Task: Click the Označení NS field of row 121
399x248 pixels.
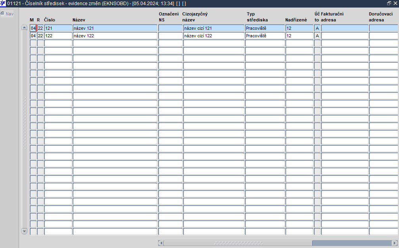Action: point(170,28)
